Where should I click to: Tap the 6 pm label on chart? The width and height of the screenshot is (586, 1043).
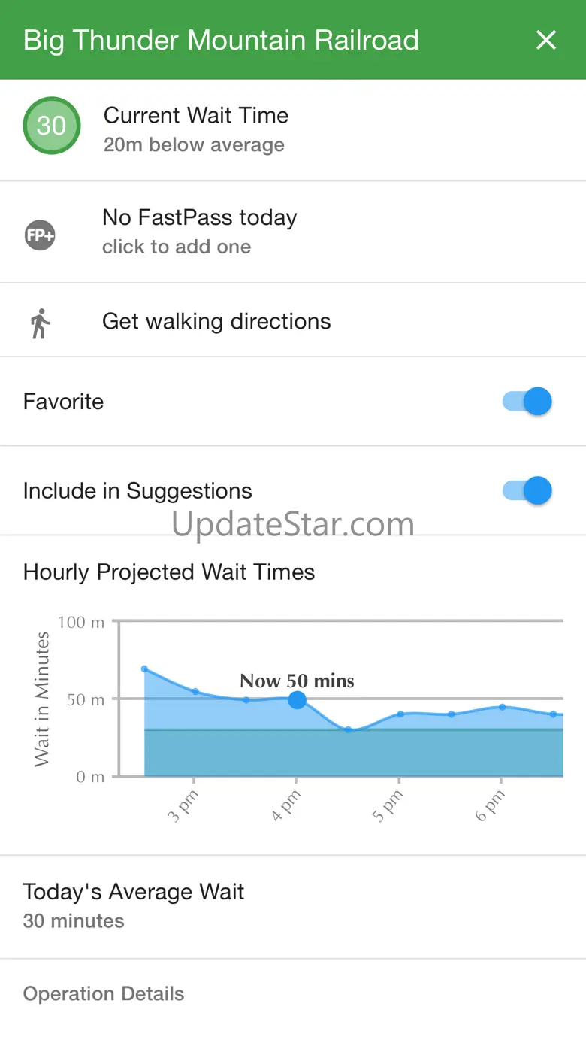click(491, 805)
